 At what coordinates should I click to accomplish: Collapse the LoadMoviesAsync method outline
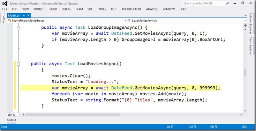pos(18,64)
